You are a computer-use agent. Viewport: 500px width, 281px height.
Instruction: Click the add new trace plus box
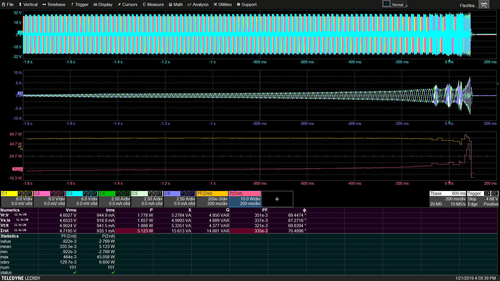click(277, 199)
